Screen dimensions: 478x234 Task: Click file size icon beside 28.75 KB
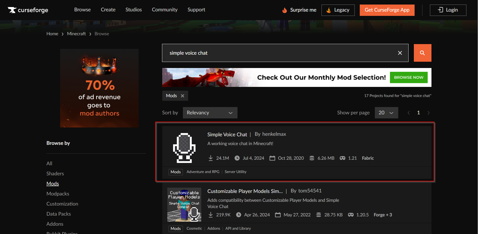pos(318,215)
